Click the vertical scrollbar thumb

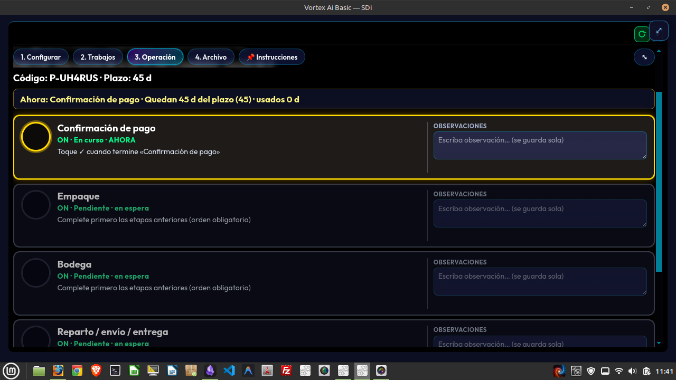pos(659,182)
